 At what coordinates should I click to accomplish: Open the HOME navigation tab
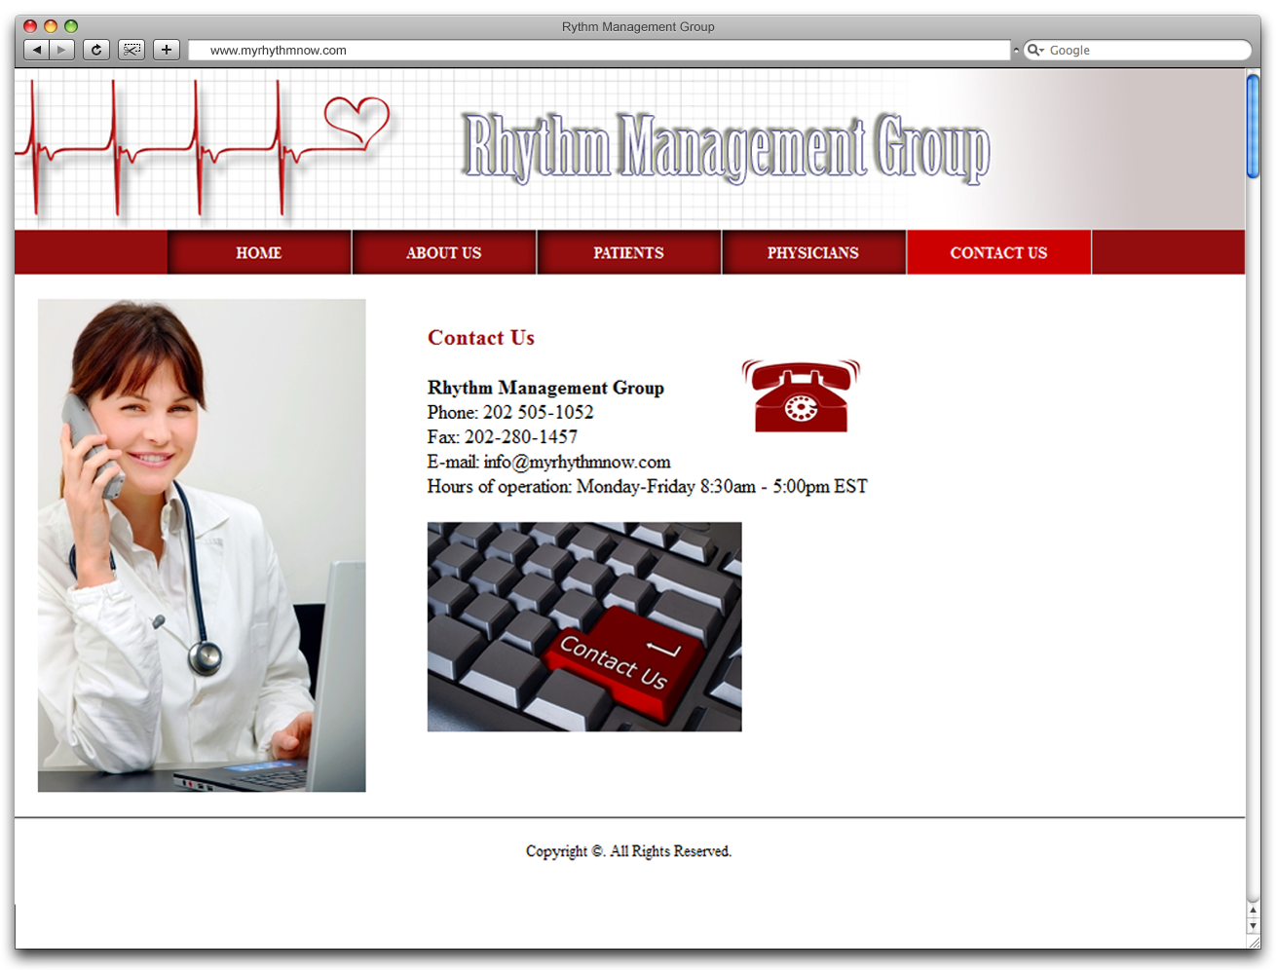point(259,252)
